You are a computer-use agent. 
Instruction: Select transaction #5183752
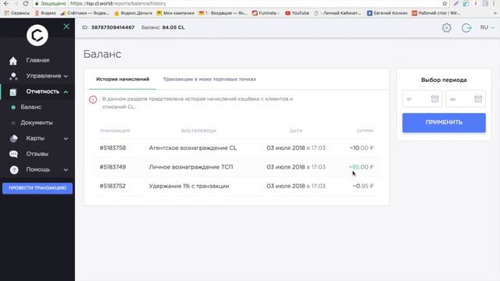coord(112,186)
